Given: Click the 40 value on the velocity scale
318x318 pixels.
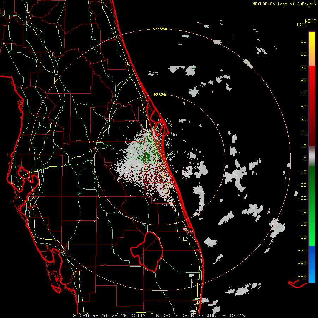Looking at the screenshot, I should tap(304, 107).
